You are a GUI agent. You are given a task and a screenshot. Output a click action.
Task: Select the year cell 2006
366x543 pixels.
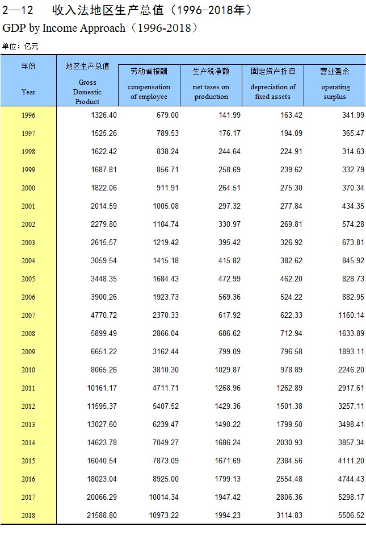click(x=28, y=297)
